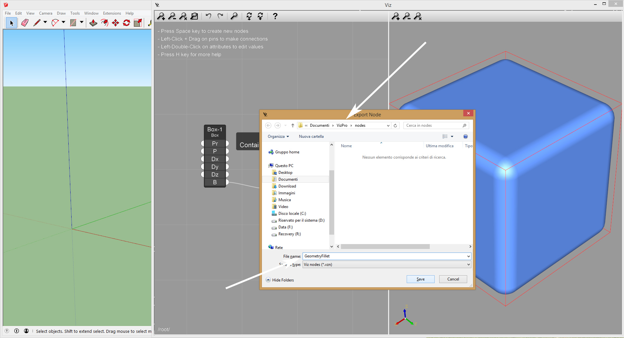Viewport: 624px width, 338px height.
Task: Click the Save button
Action: (420, 279)
